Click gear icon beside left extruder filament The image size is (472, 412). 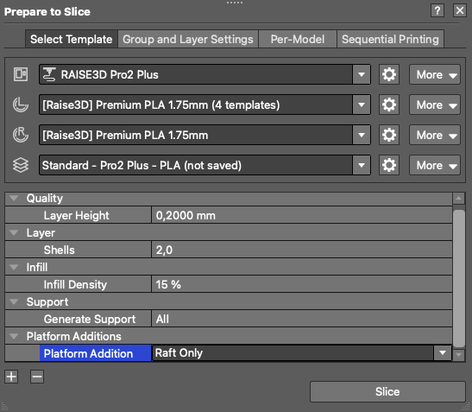click(389, 105)
